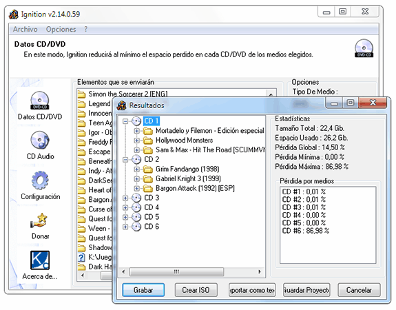
Task: Expand the CD 3 tree node
Action: (125, 198)
